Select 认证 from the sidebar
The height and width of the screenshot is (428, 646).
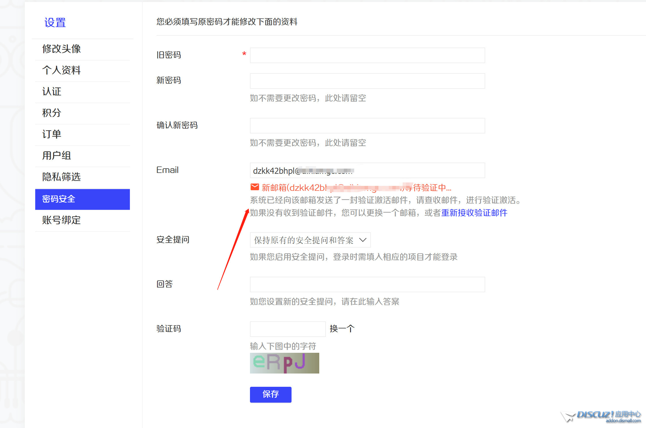[51, 92]
